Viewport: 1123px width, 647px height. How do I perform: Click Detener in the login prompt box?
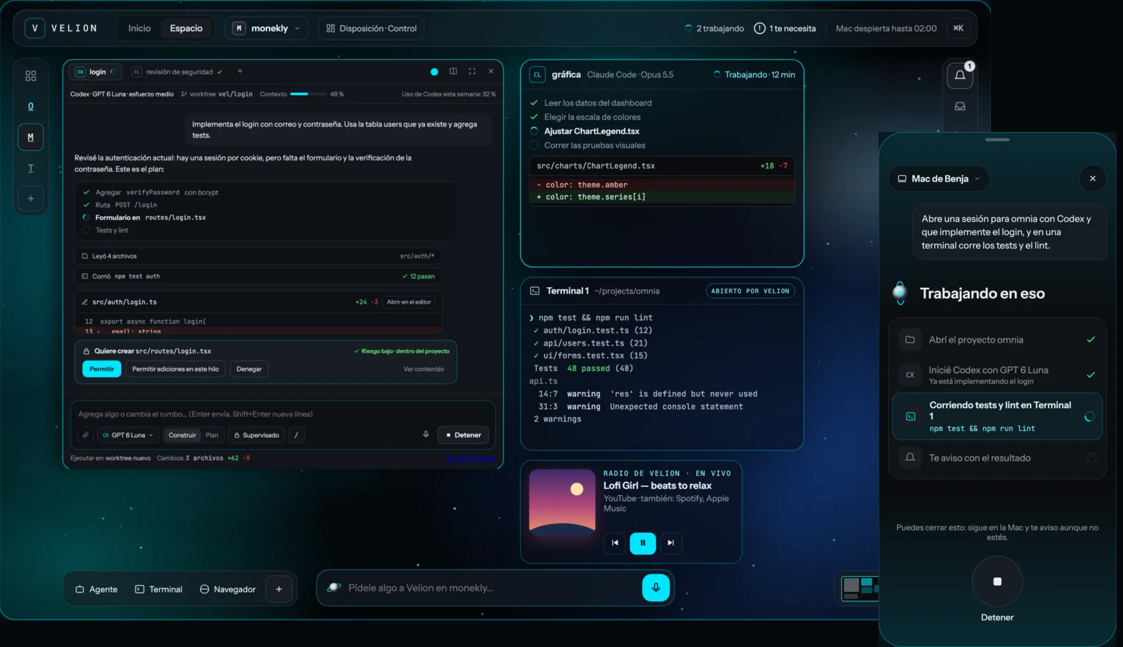tap(464, 435)
